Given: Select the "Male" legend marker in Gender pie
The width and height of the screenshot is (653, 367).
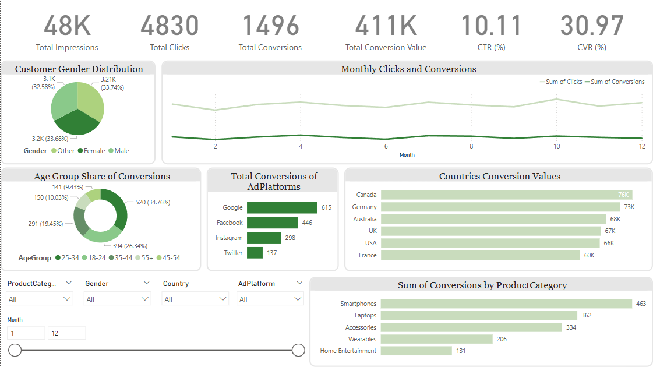Looking at the screenshot, I should [x=111, y=150].
